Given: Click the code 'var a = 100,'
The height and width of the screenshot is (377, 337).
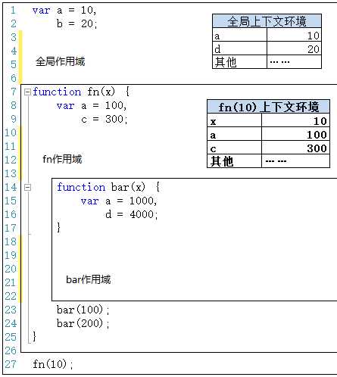Looking at the screenshot, I should coord(92,105).
